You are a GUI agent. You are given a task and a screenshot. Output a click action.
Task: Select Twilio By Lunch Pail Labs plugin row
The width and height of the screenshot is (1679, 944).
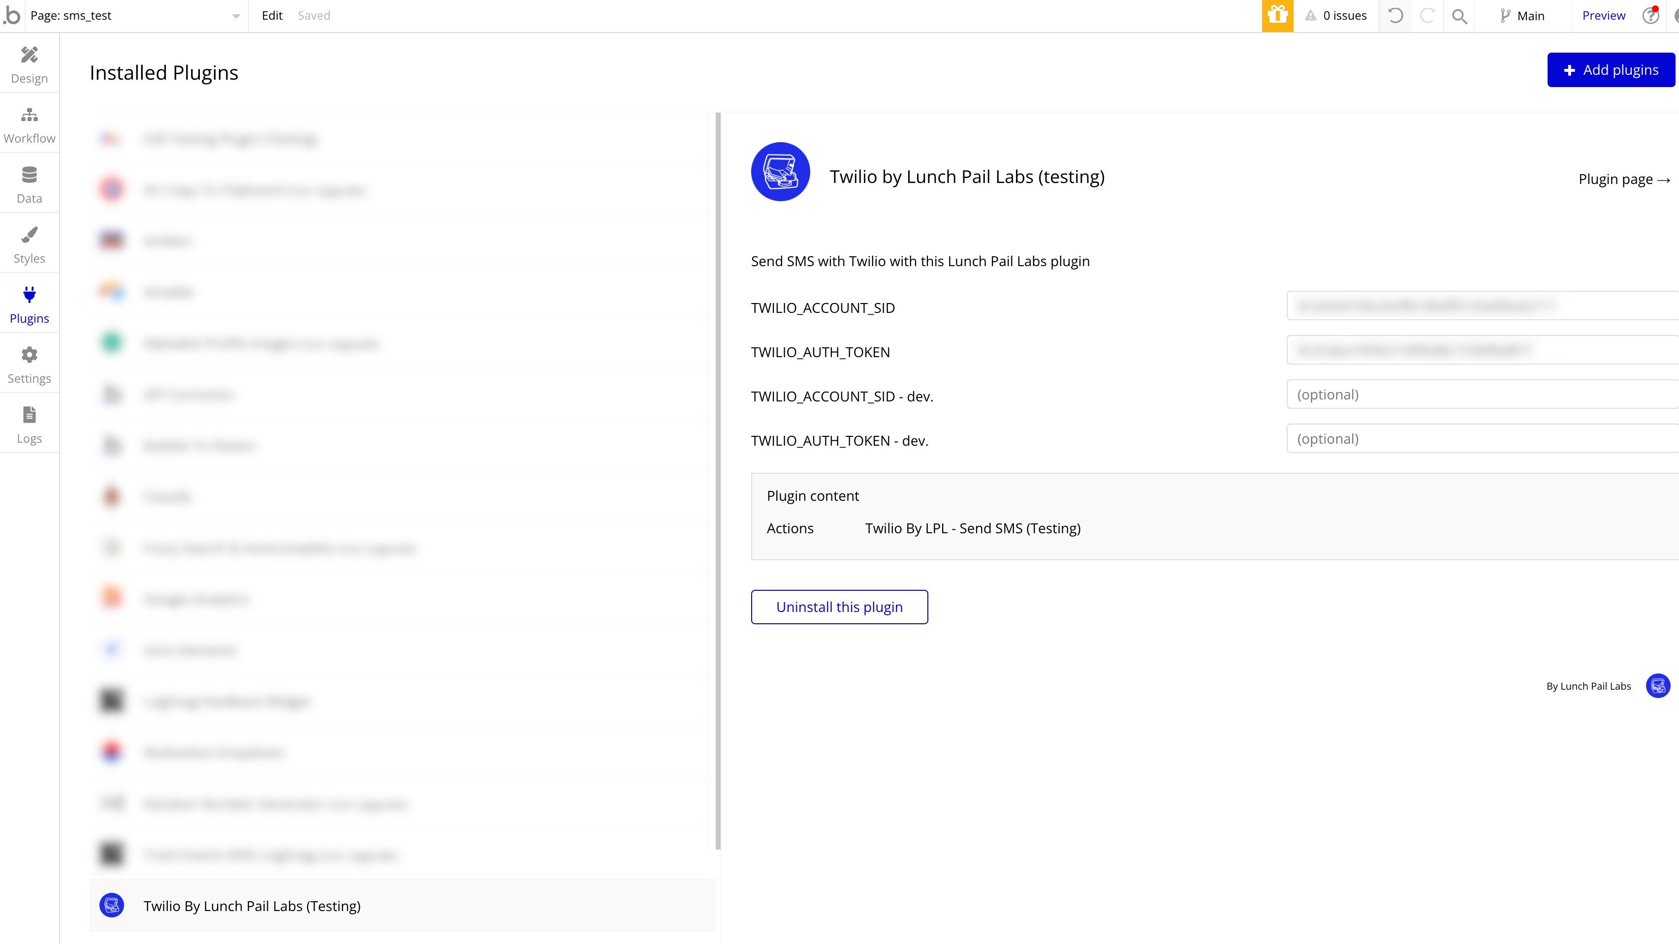tap(252, 906)
